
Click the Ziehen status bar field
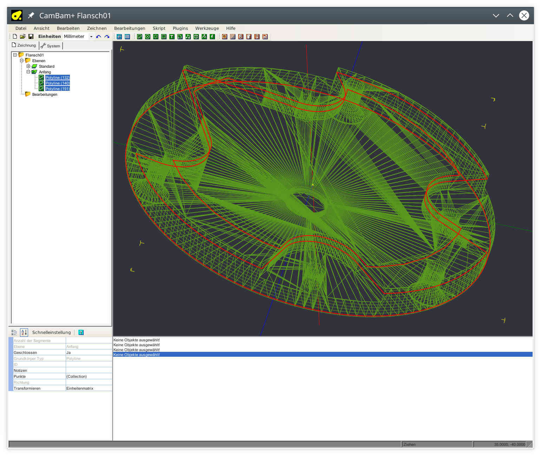tap(437, 444)
